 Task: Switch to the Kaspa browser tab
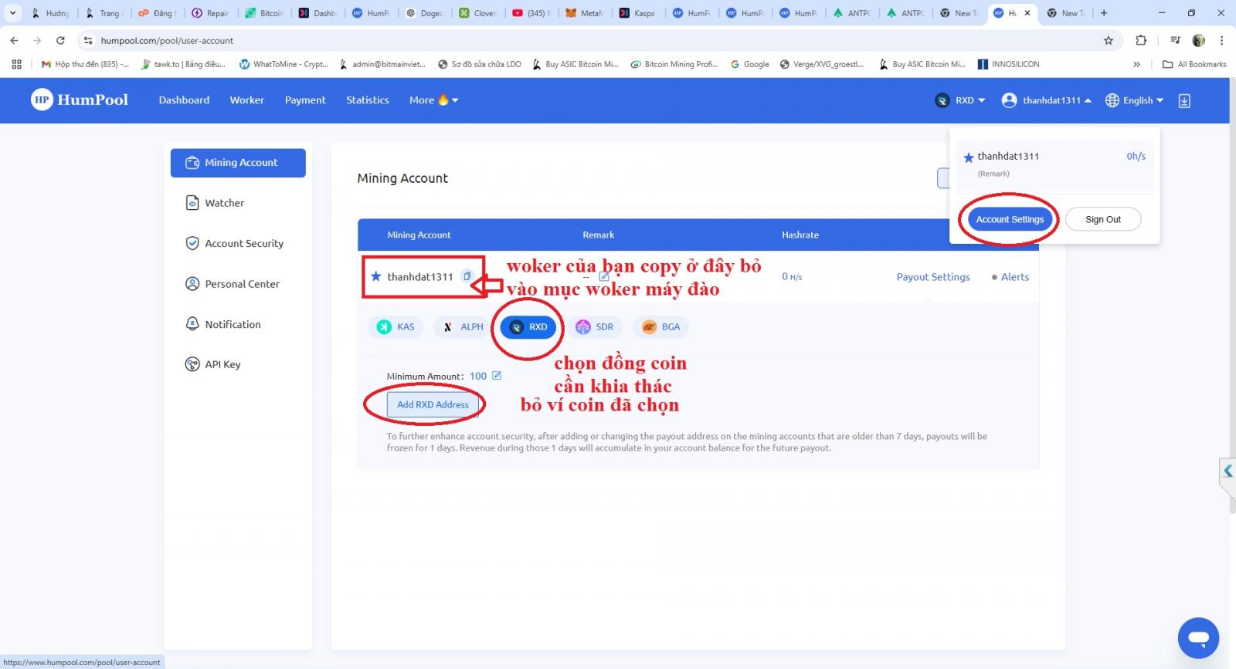click(637, 13)
